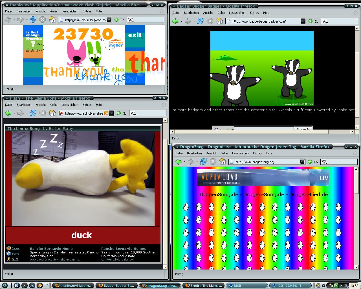The image size is (361, 289).
Task: Click the Wikipedia search box in the Llama Song window
Action: 148,113
